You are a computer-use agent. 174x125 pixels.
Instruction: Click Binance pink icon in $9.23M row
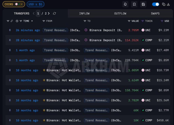pyautogui.click(x=86, y=30)
